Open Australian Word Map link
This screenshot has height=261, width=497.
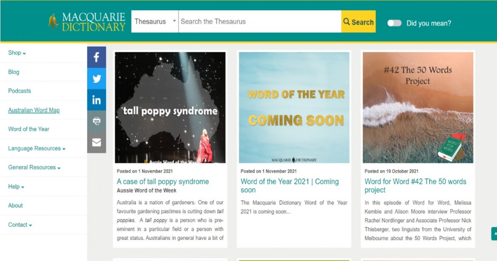(x=34, y=110)
